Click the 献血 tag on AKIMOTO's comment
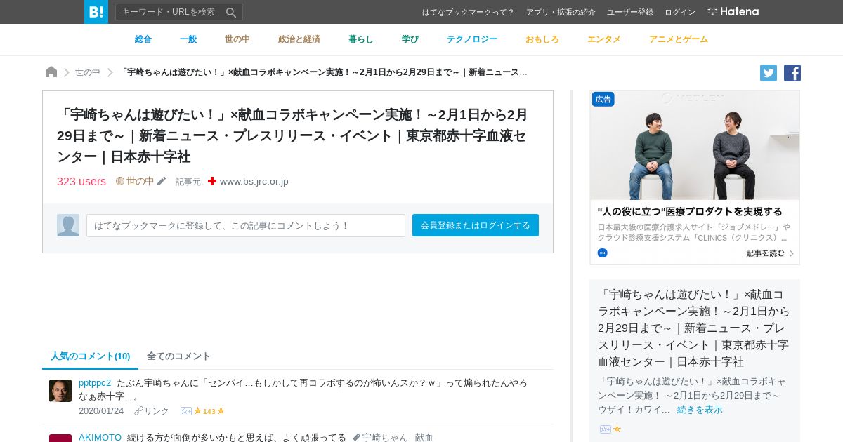The height and width of the screenshot is (442, 843). (x=424, y=437)
